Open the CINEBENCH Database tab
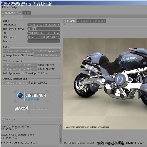This screenshot has width=147, height=147. point(91,21)
